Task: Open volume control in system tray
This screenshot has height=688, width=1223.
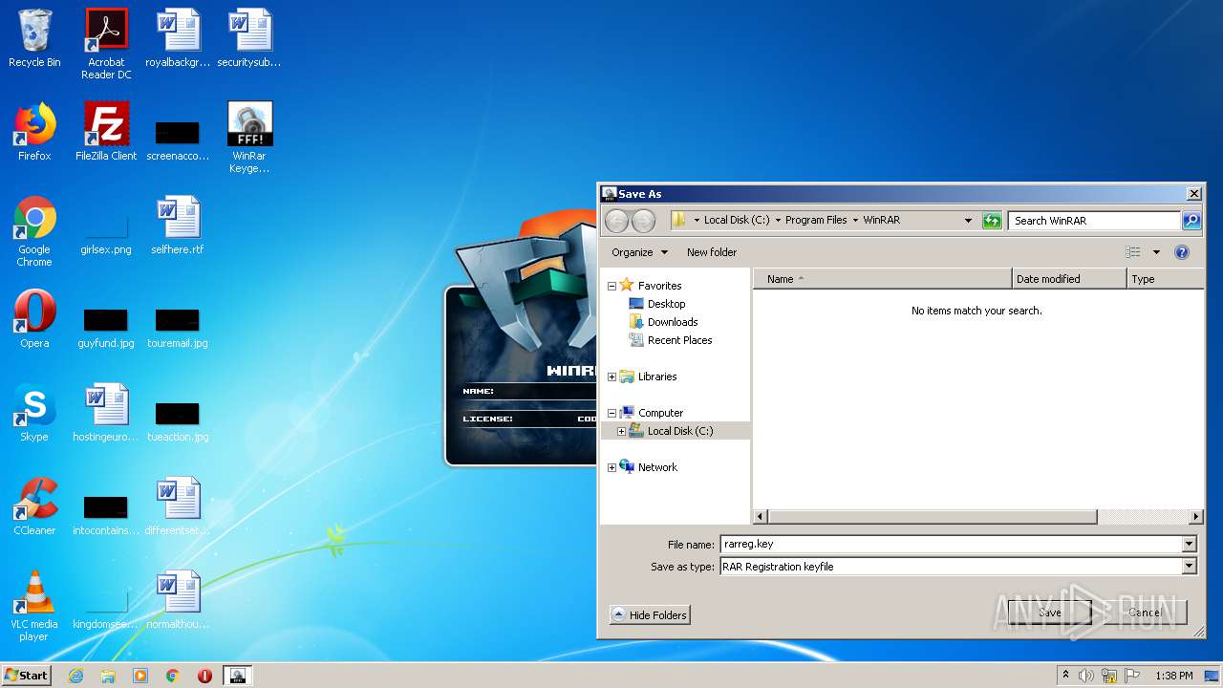Action: pos(1085,676)
